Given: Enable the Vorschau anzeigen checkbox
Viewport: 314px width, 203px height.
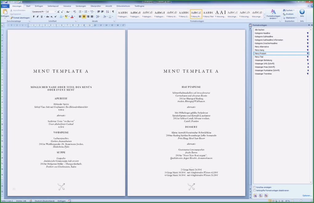Looking at the screenshot, I should (254, 187).
